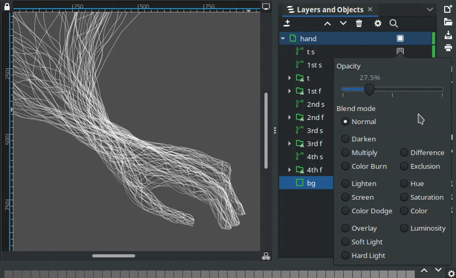Screen dimensions: 456x278
Task: Select the 'bg' layer in the list
Action: tap(311, 183)
